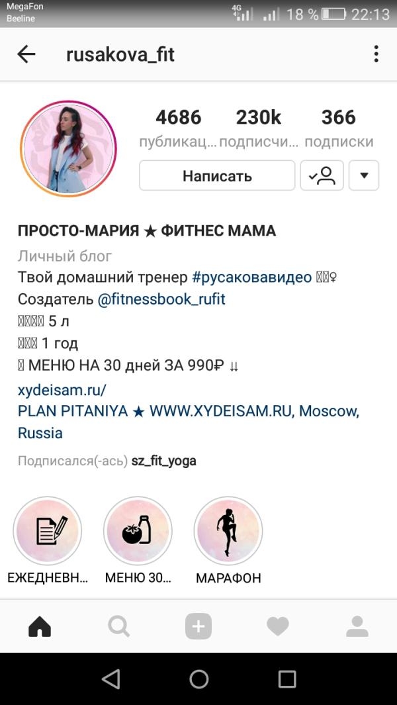Tap the Android back navigation triangle
This screenshot has width=397, height=705.
[x=111, y=679]
